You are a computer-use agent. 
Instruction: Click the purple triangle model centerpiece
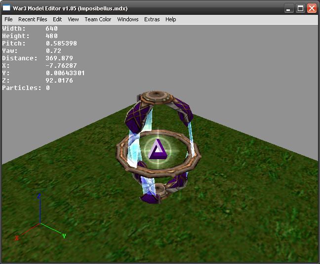click(158, 150)
